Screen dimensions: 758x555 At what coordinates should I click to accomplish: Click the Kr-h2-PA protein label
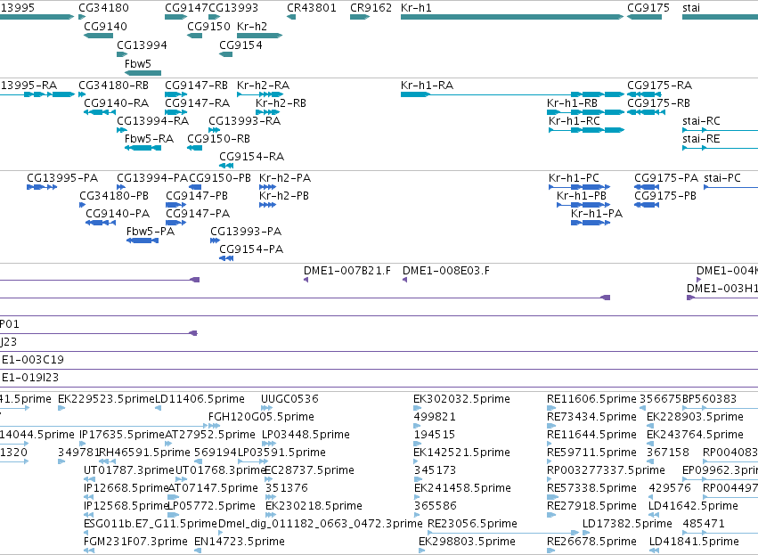point(285,178)
